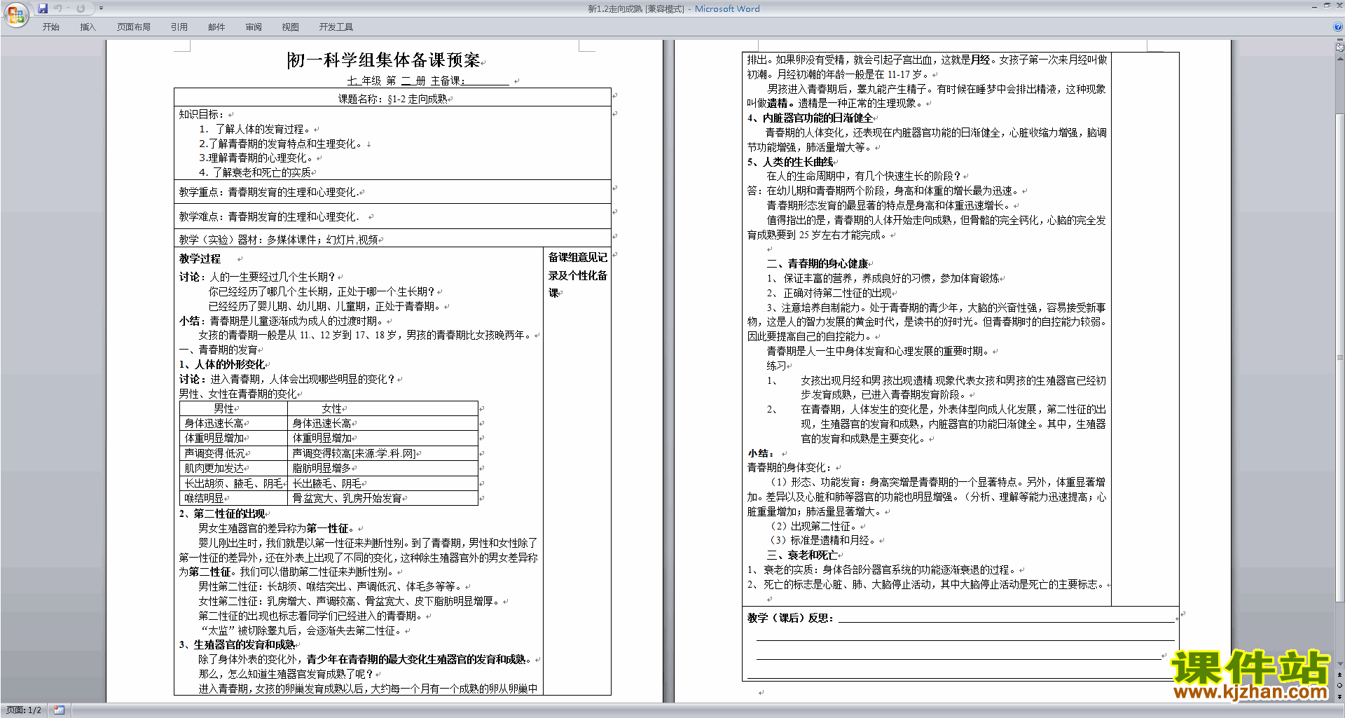Click the macro recording icon in status bar
Image resolution: width=1345 pixels, height=718 pixels.
[59, 710]
